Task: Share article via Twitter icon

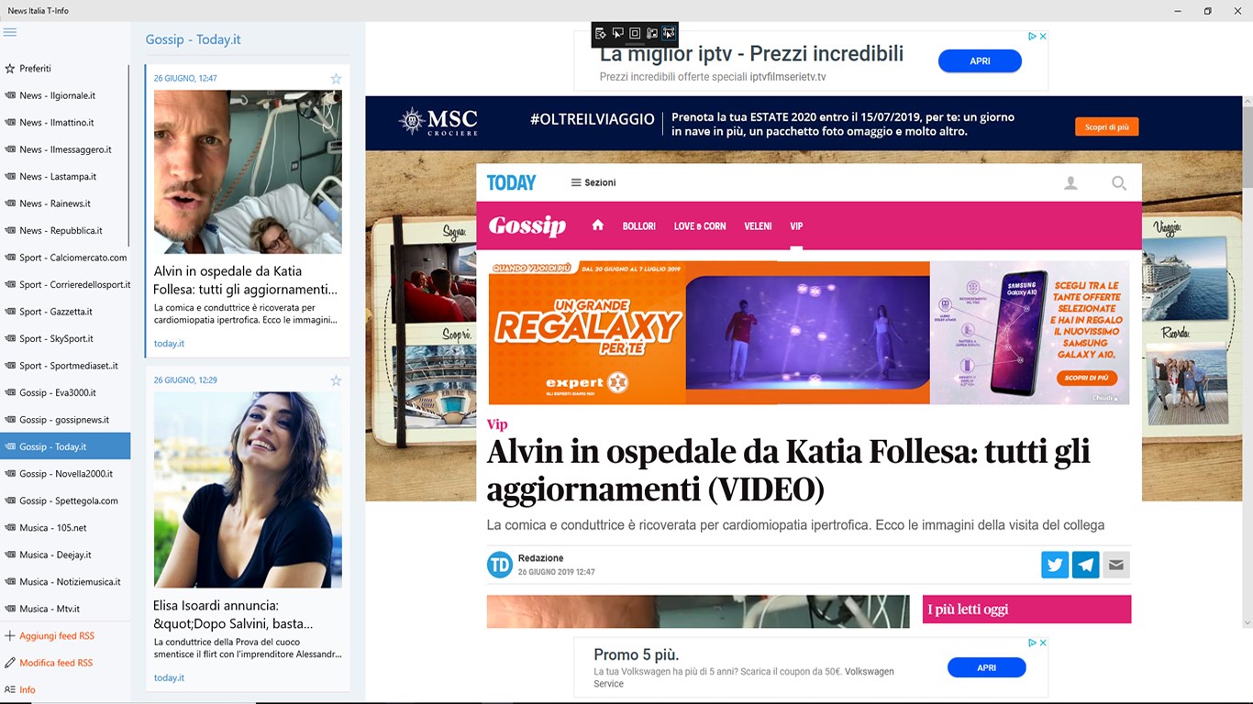Action: (x=1055, y=565)
